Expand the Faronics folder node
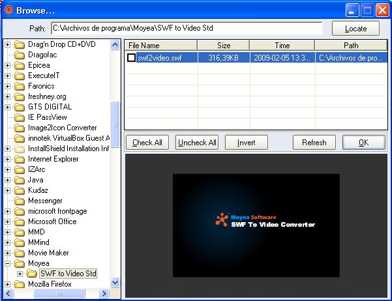Screen dimensions: 392x301 [x=7, y=86]
